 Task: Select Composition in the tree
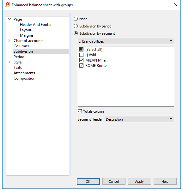tap(25, 78)
